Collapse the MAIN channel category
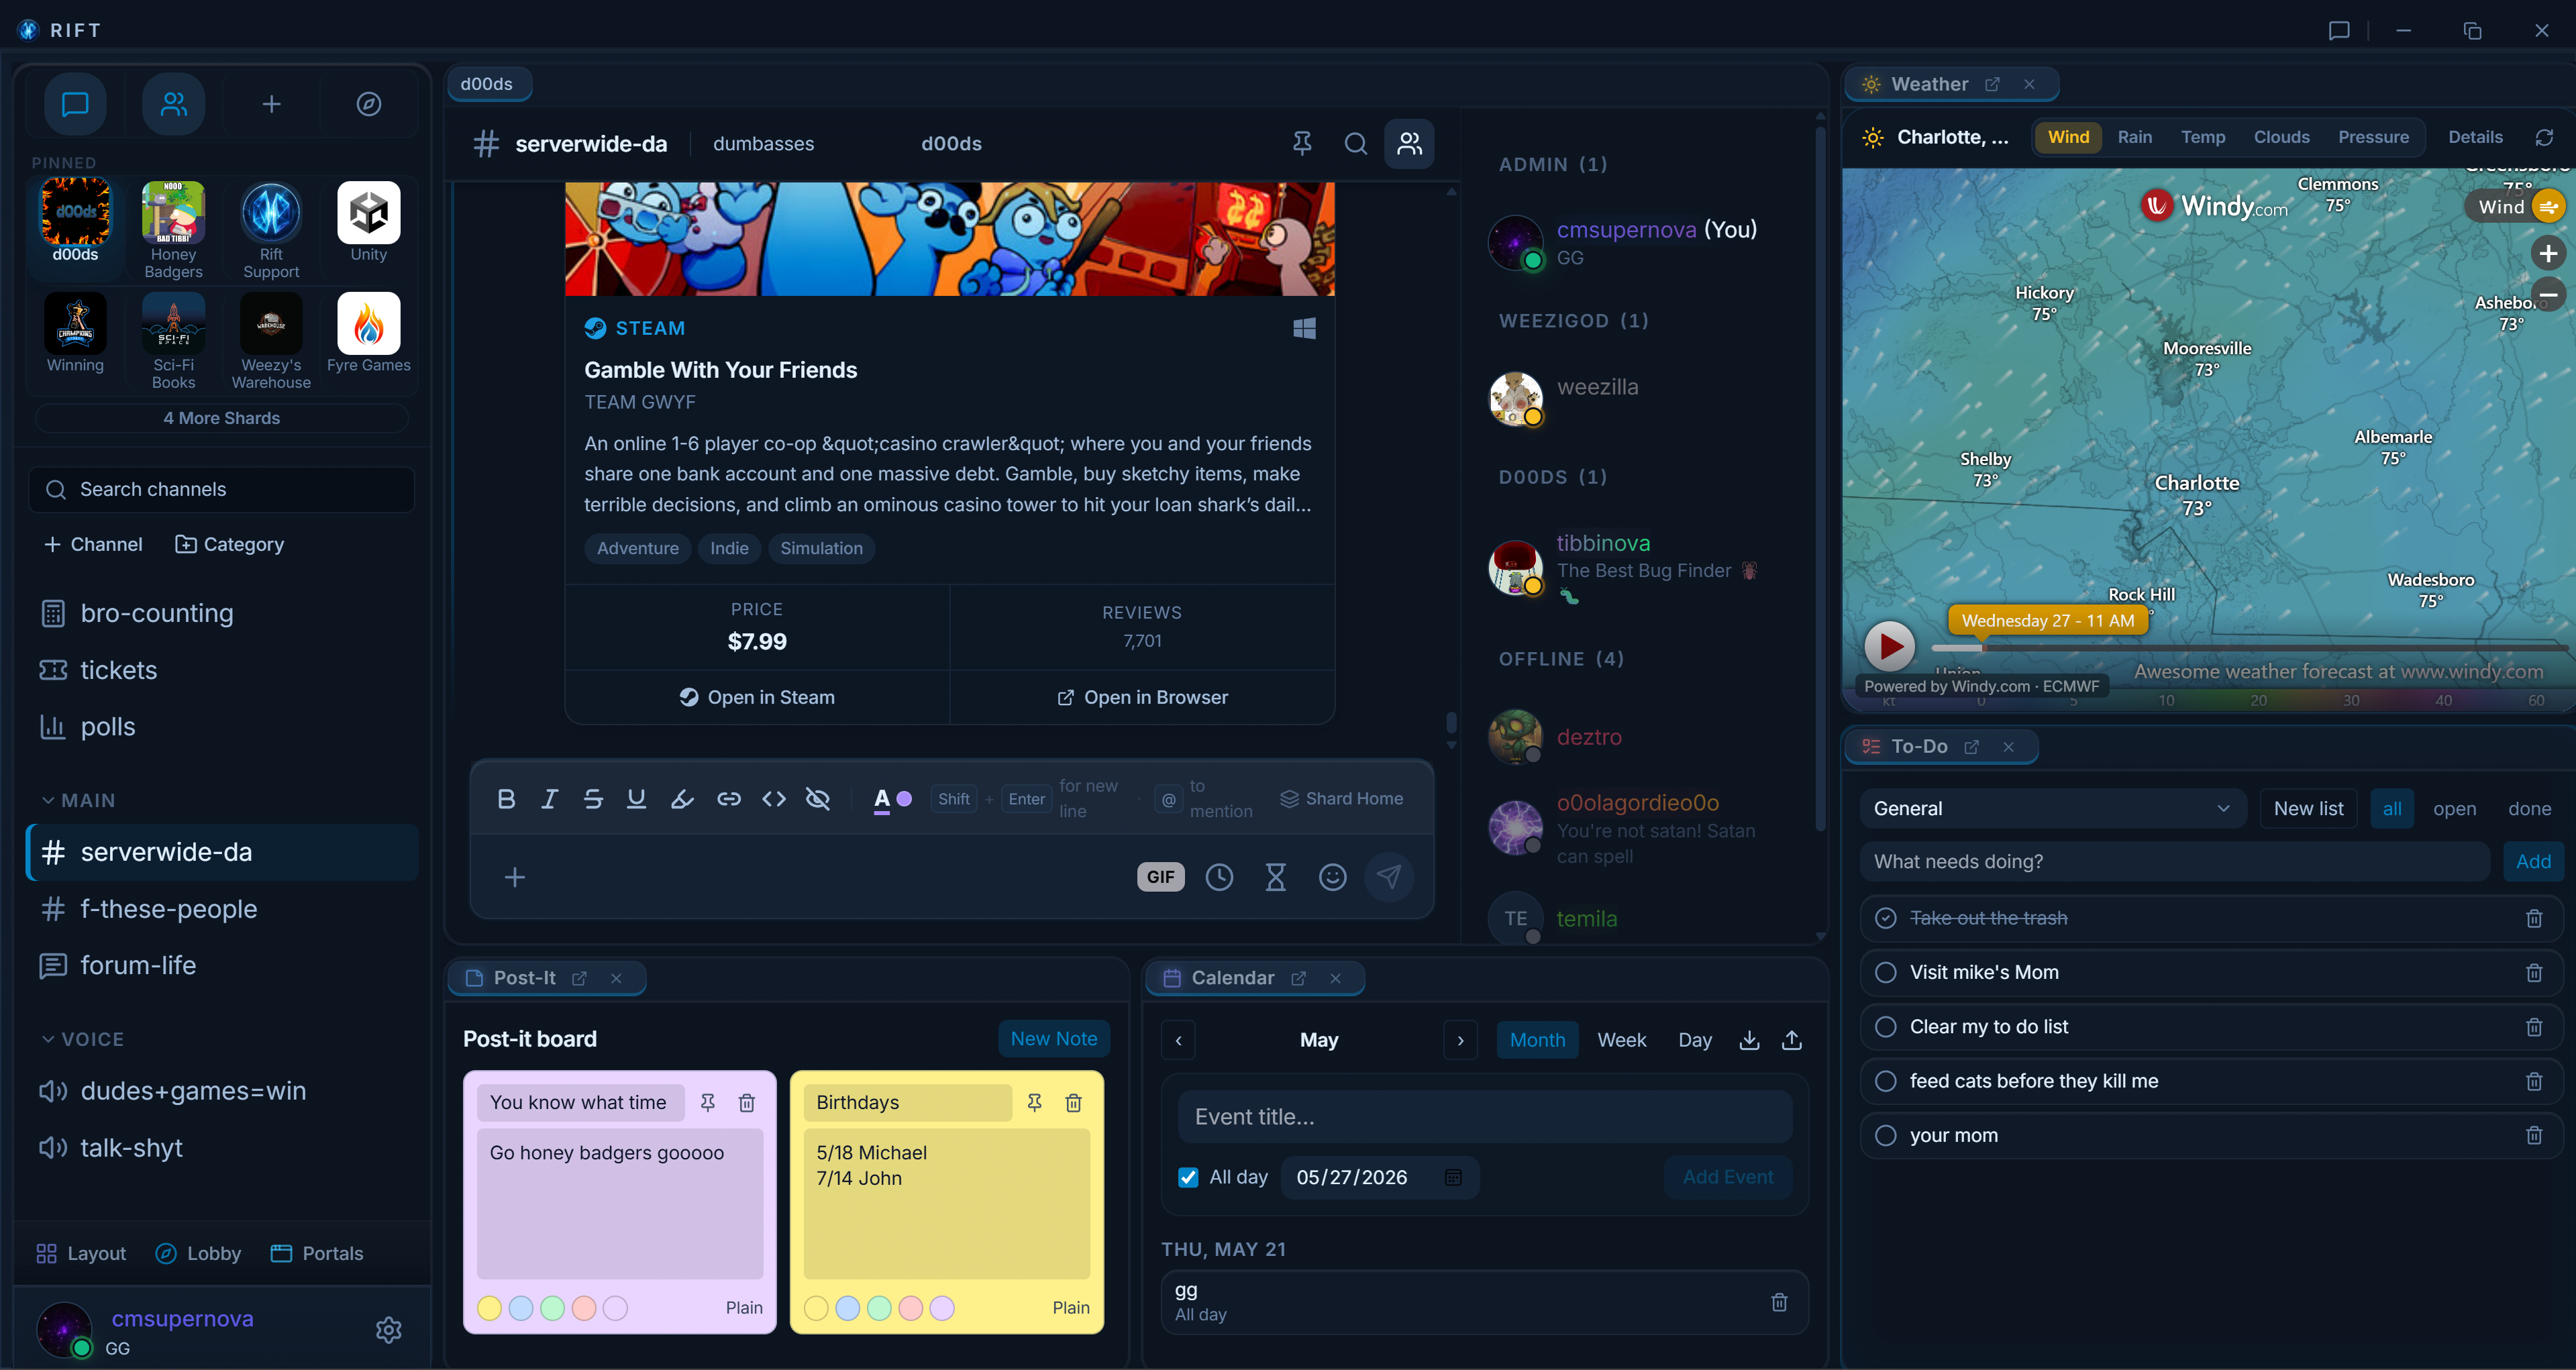Image resolution: width=2576 pixels, height=1370 pixels. [x=78, y=800]
